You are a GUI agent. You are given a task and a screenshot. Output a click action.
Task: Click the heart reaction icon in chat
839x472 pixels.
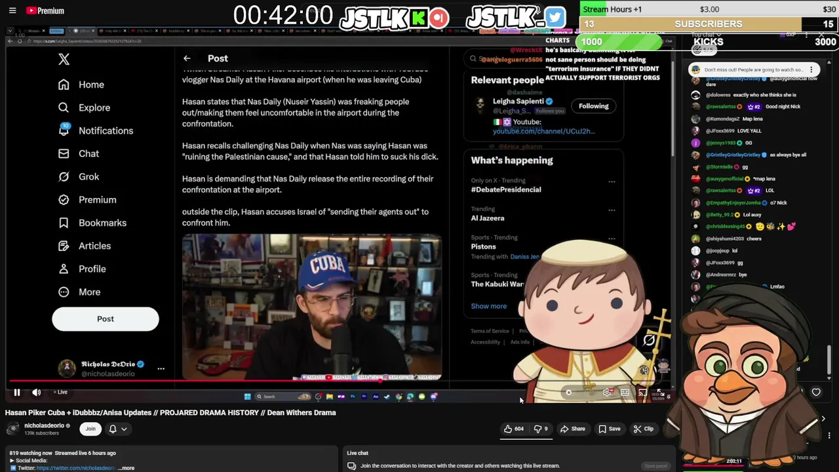click(816, 392)
